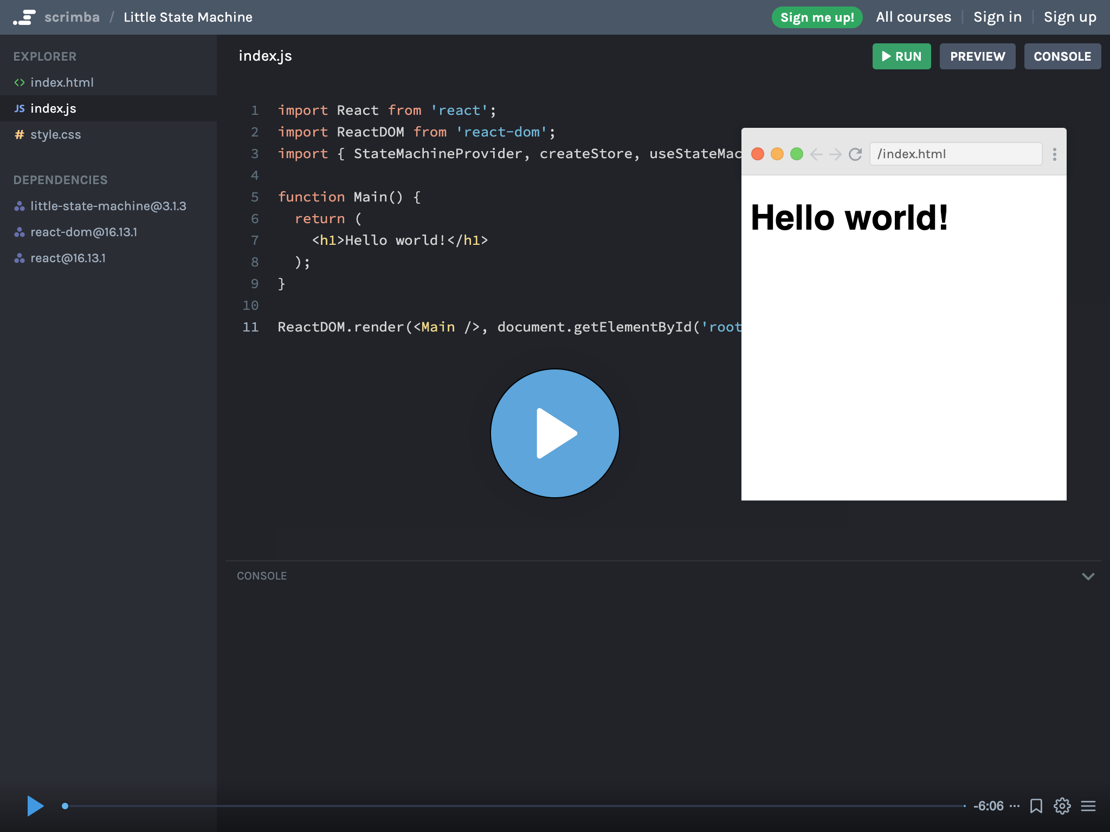This screenshot has height=832, width=1110.
Task: Open the hamburger menu in player bar
Action: [x=1088, y=806]
